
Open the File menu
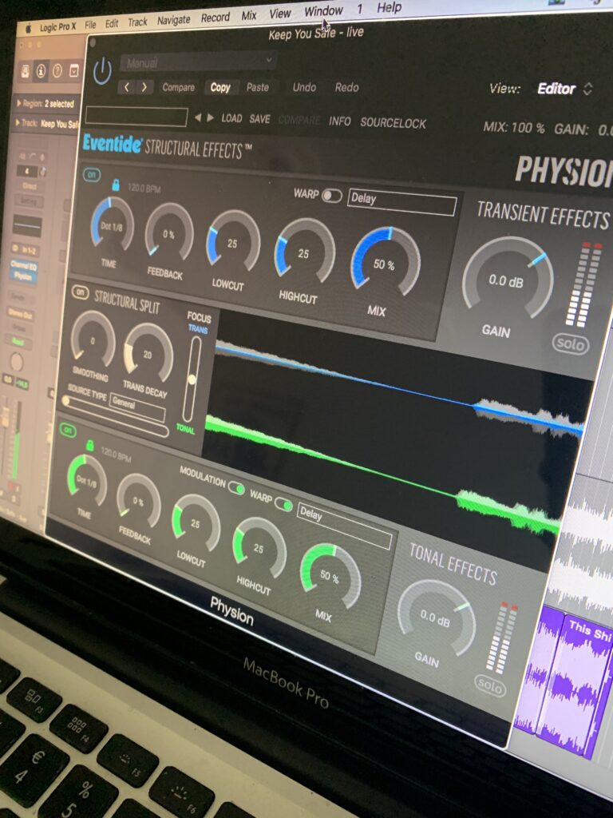pyautogui.click(x=91, y=25)
